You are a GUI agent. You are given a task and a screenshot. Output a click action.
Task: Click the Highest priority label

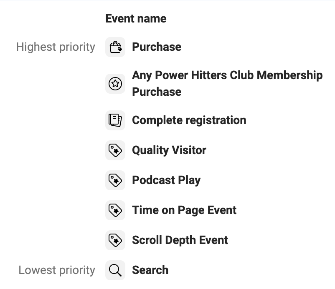[x=56, y=47]
